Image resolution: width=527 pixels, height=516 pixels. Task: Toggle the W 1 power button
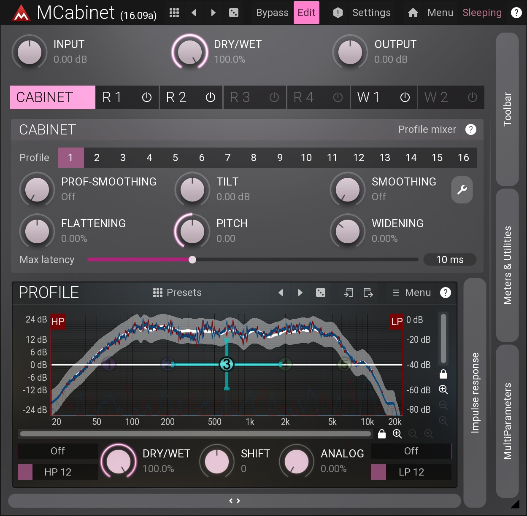pos(405,97)
